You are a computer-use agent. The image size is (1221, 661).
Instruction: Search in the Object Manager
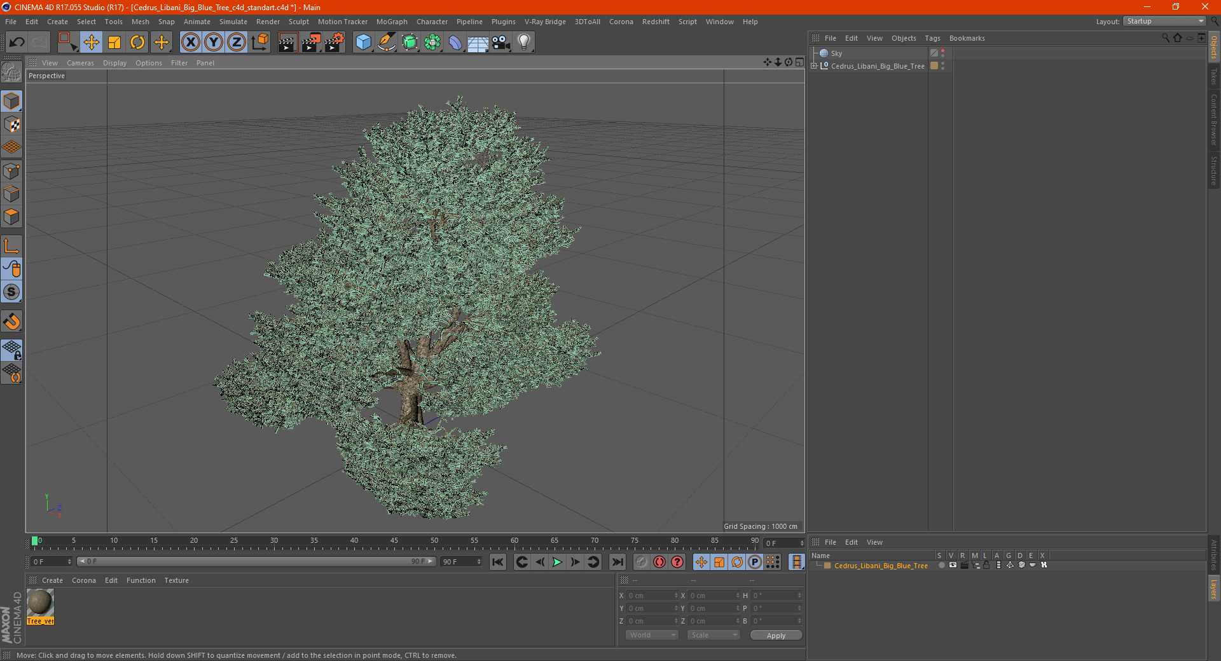point(1166,38)
